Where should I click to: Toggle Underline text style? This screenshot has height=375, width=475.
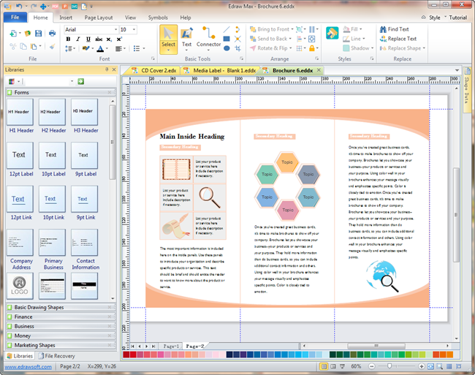88,39
